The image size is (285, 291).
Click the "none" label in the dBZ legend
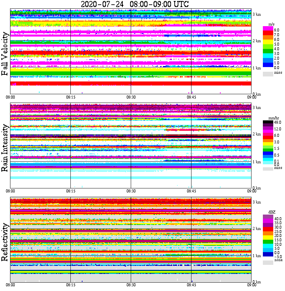point(278,260)
